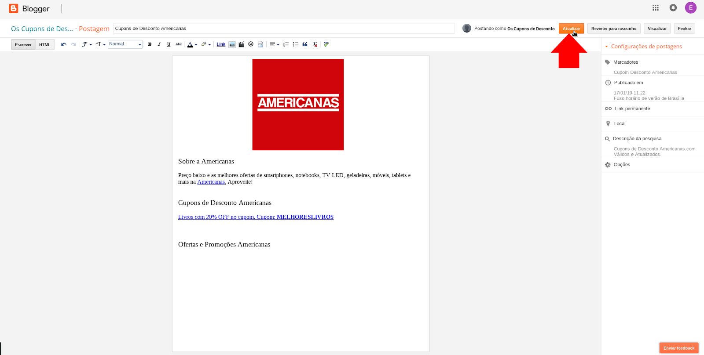Open the Google apps grid
Screen dimensions: 704x355
(656, 7)
